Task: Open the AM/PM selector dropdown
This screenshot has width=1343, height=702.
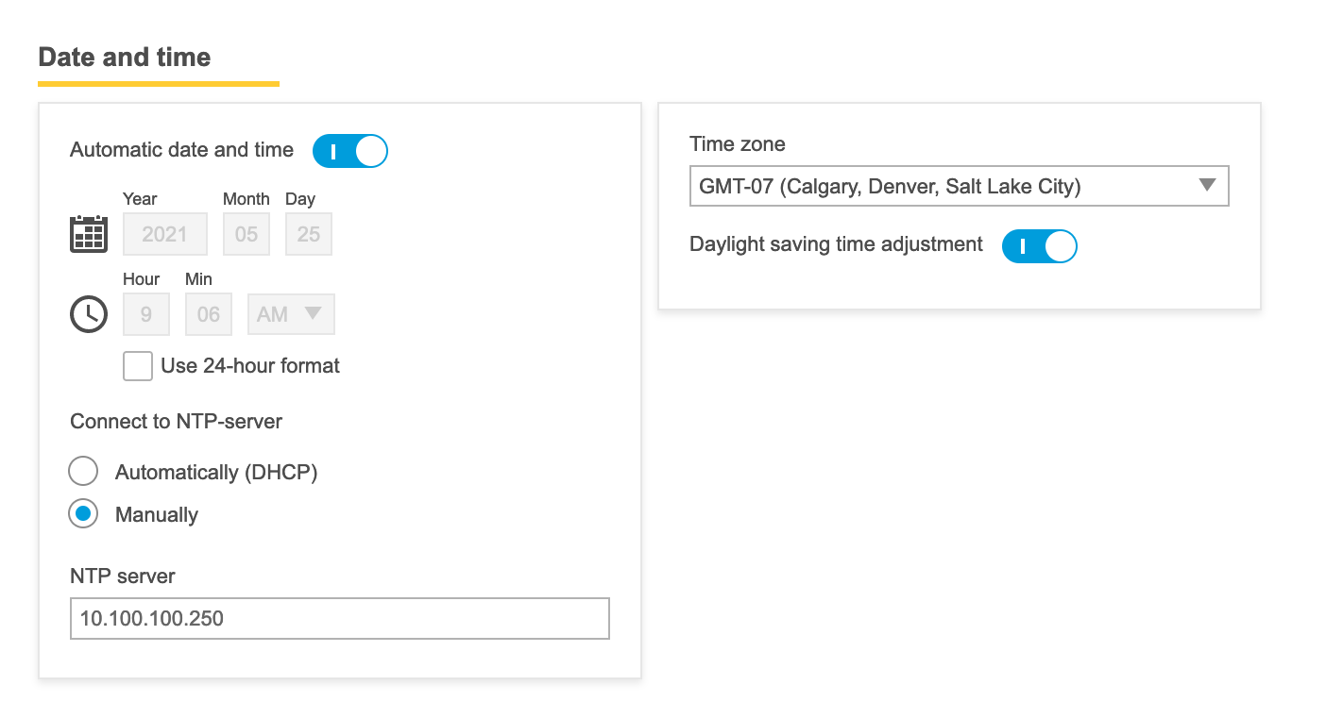Action: point(291,314)
